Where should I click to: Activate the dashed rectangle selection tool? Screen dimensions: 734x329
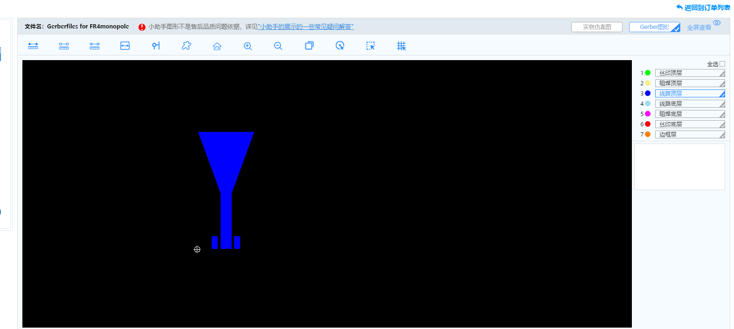[370, 46]
